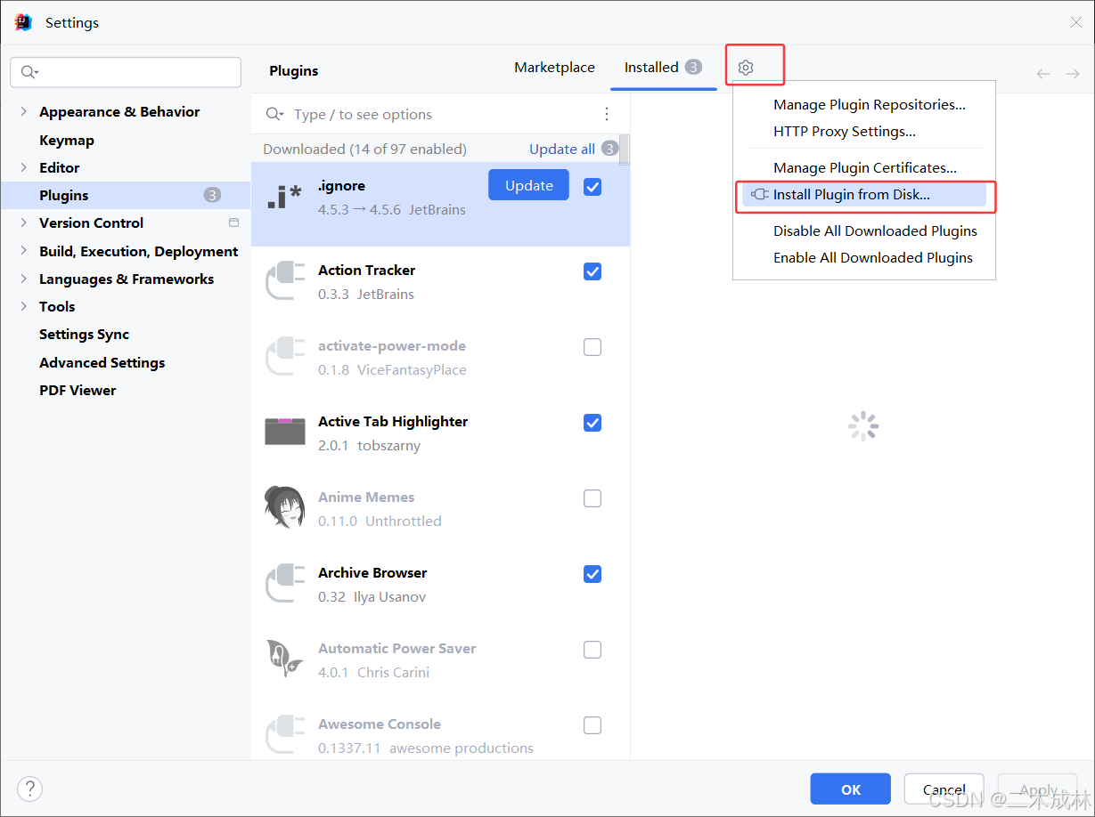Switch to the Installed tab

(x=664, y=68)
